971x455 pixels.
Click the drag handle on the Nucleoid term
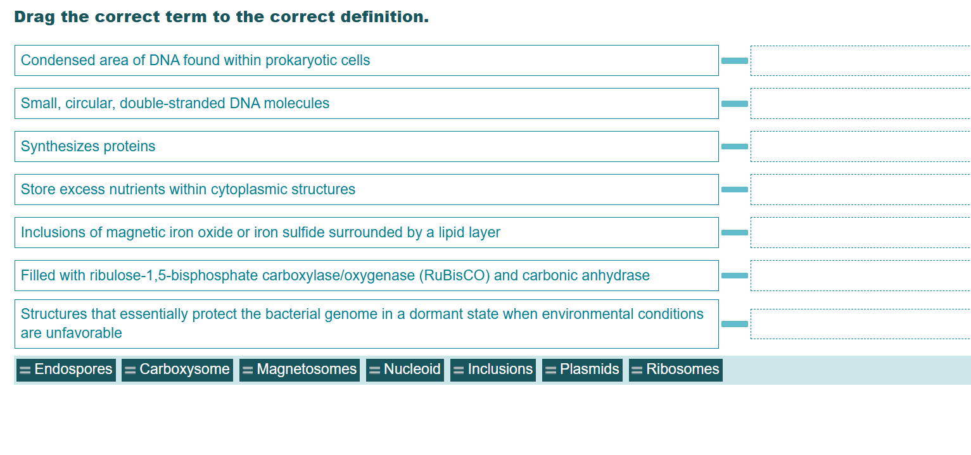coord(376,369)
